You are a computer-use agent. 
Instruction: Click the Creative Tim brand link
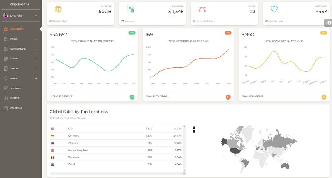(20, 4)
